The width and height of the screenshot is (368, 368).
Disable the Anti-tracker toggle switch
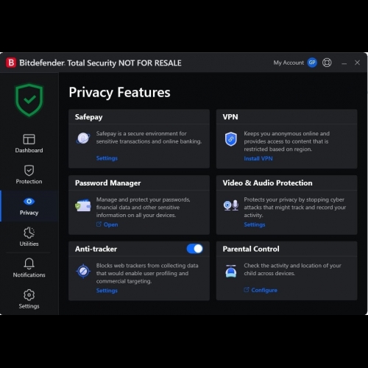[x=195, y=249]
